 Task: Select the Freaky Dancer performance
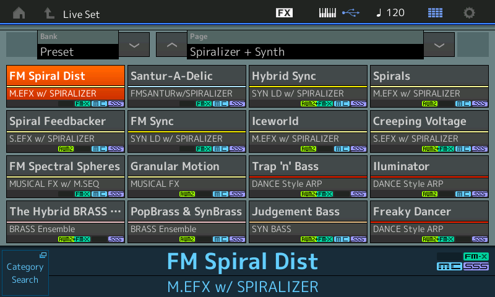429,222
